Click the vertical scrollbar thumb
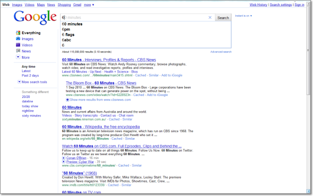 308,51
